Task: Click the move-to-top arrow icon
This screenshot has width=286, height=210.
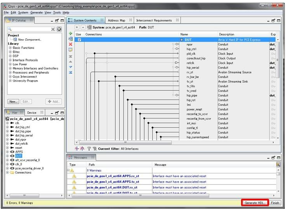Action: pyautogui.click(x=70, y=56)
